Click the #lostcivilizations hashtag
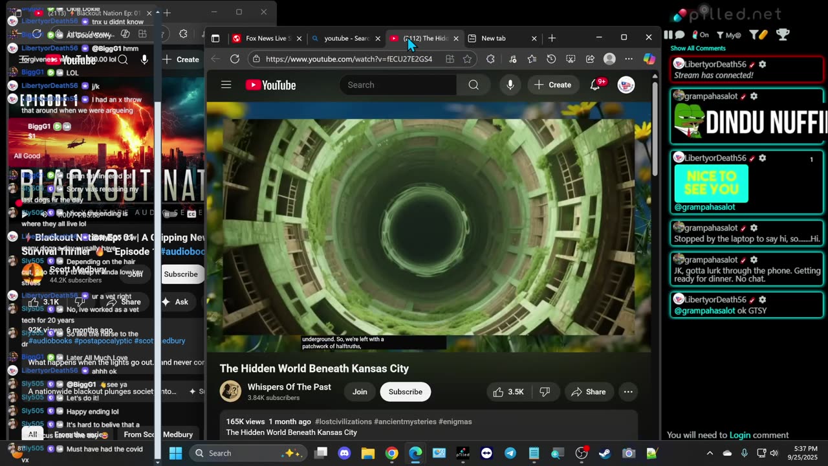 coord(343,421)
